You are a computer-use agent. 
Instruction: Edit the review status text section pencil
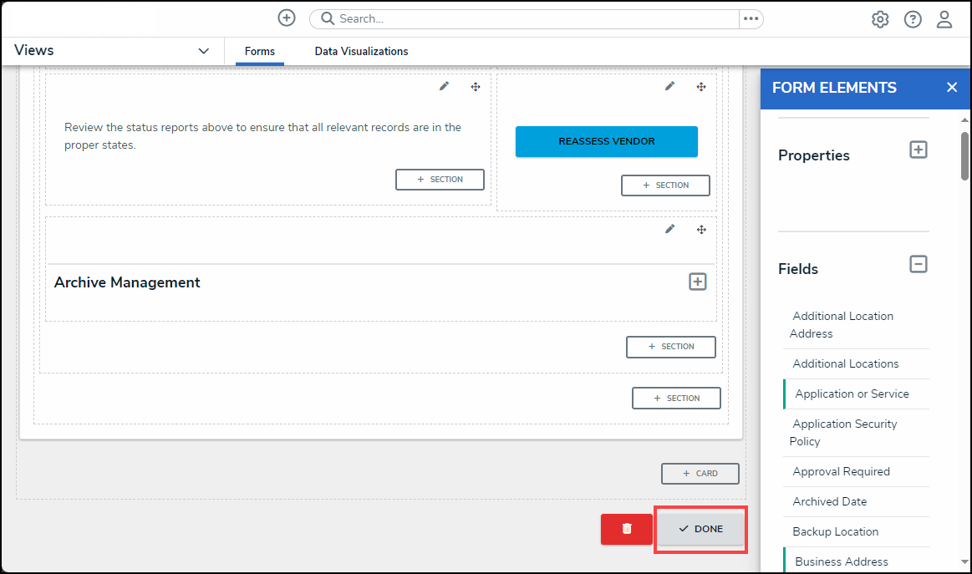click(x=445, y=86)
